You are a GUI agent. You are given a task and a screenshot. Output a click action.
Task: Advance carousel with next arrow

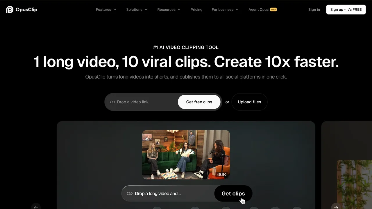click(x=336, y=207)
